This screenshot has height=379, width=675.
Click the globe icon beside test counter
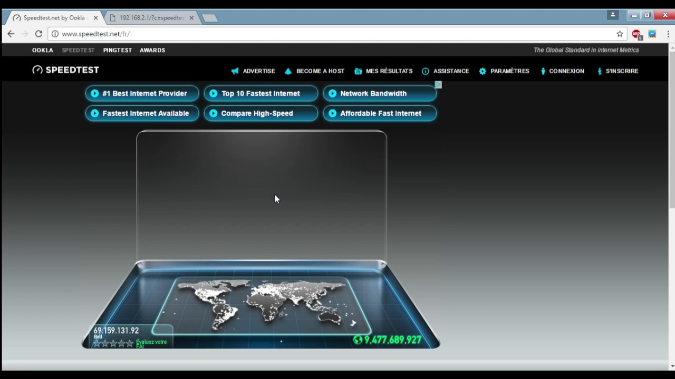coord(358,340)
